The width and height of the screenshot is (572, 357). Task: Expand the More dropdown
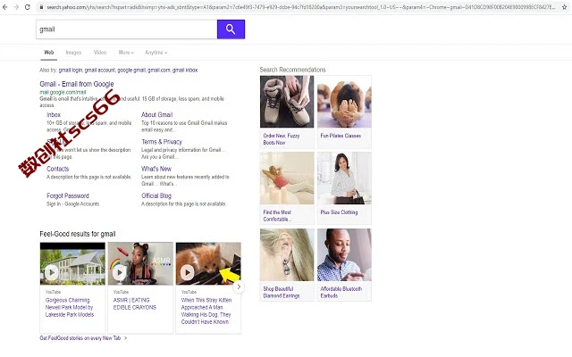click(x=126, y=53)
